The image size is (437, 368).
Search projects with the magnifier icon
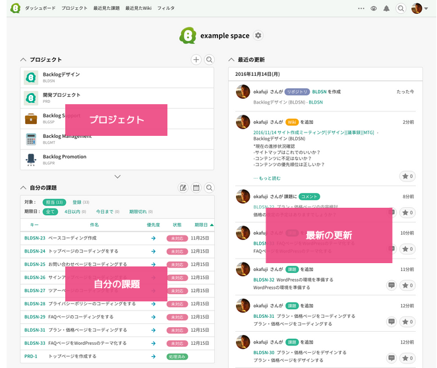[210, 59]
